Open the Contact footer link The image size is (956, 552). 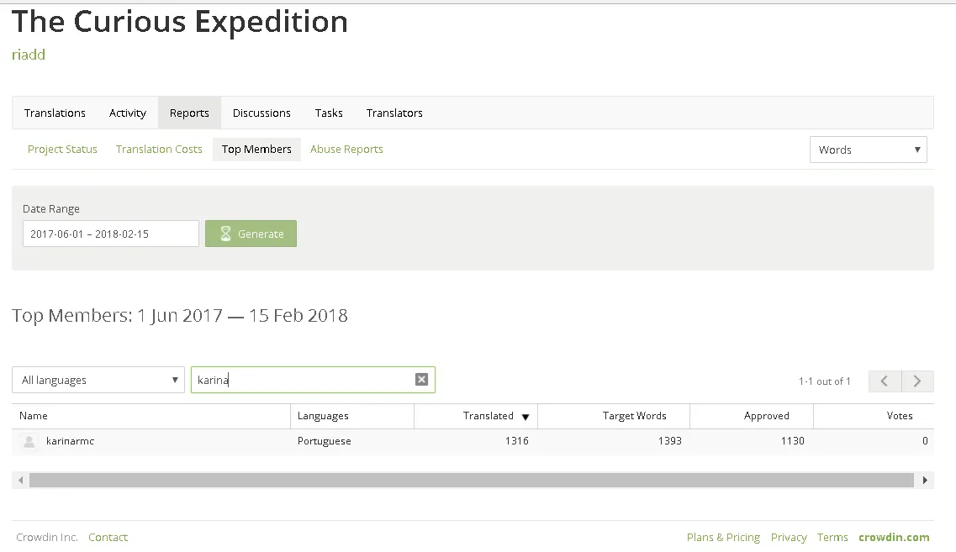pyautogui.click(x=108, y=538)
